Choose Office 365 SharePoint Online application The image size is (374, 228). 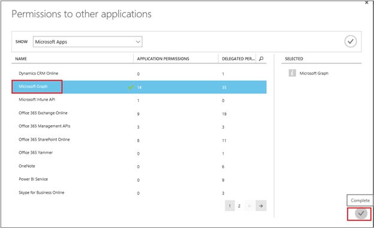[44, 139]
